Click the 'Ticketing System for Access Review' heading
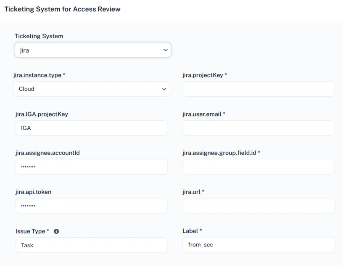Viewport: 343px width, 265px height. [x=62, y=9]
